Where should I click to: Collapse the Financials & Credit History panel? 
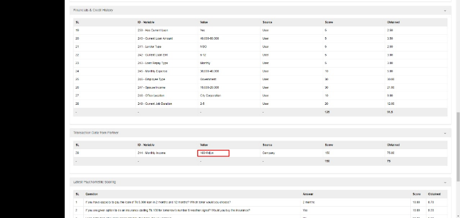(x=445, y=11)
